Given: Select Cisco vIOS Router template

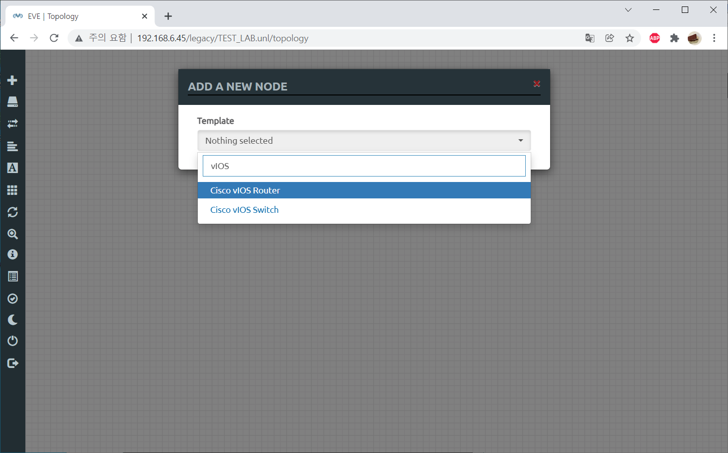Looking at the screenshot, I should click(364, 190).
